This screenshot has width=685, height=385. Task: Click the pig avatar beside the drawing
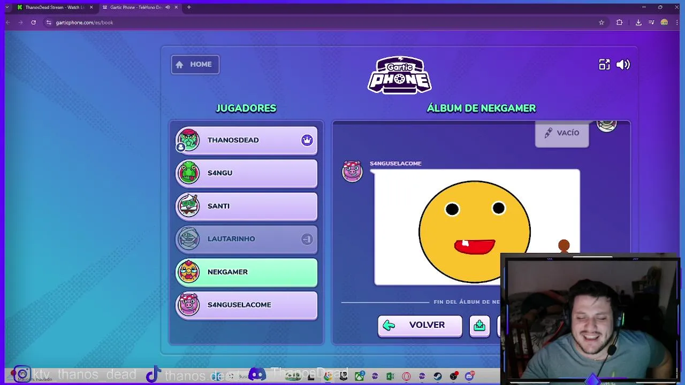[352, 171]
